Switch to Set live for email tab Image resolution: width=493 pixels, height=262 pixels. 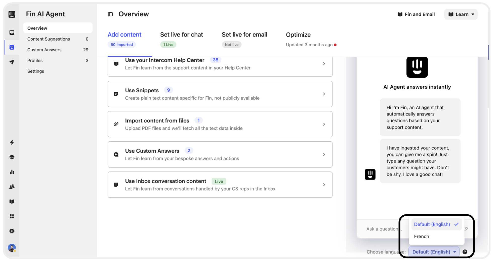coord(244,35)
